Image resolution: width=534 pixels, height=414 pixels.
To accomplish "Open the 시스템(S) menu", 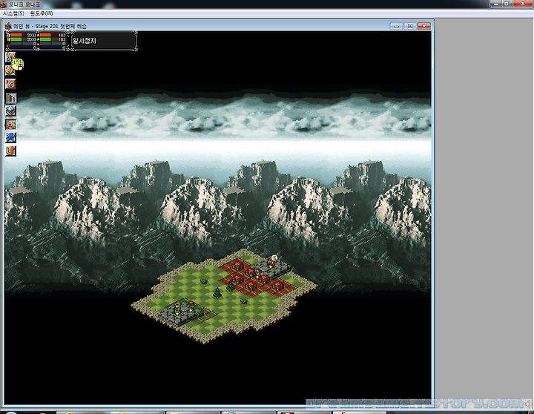I will (13, 13).
